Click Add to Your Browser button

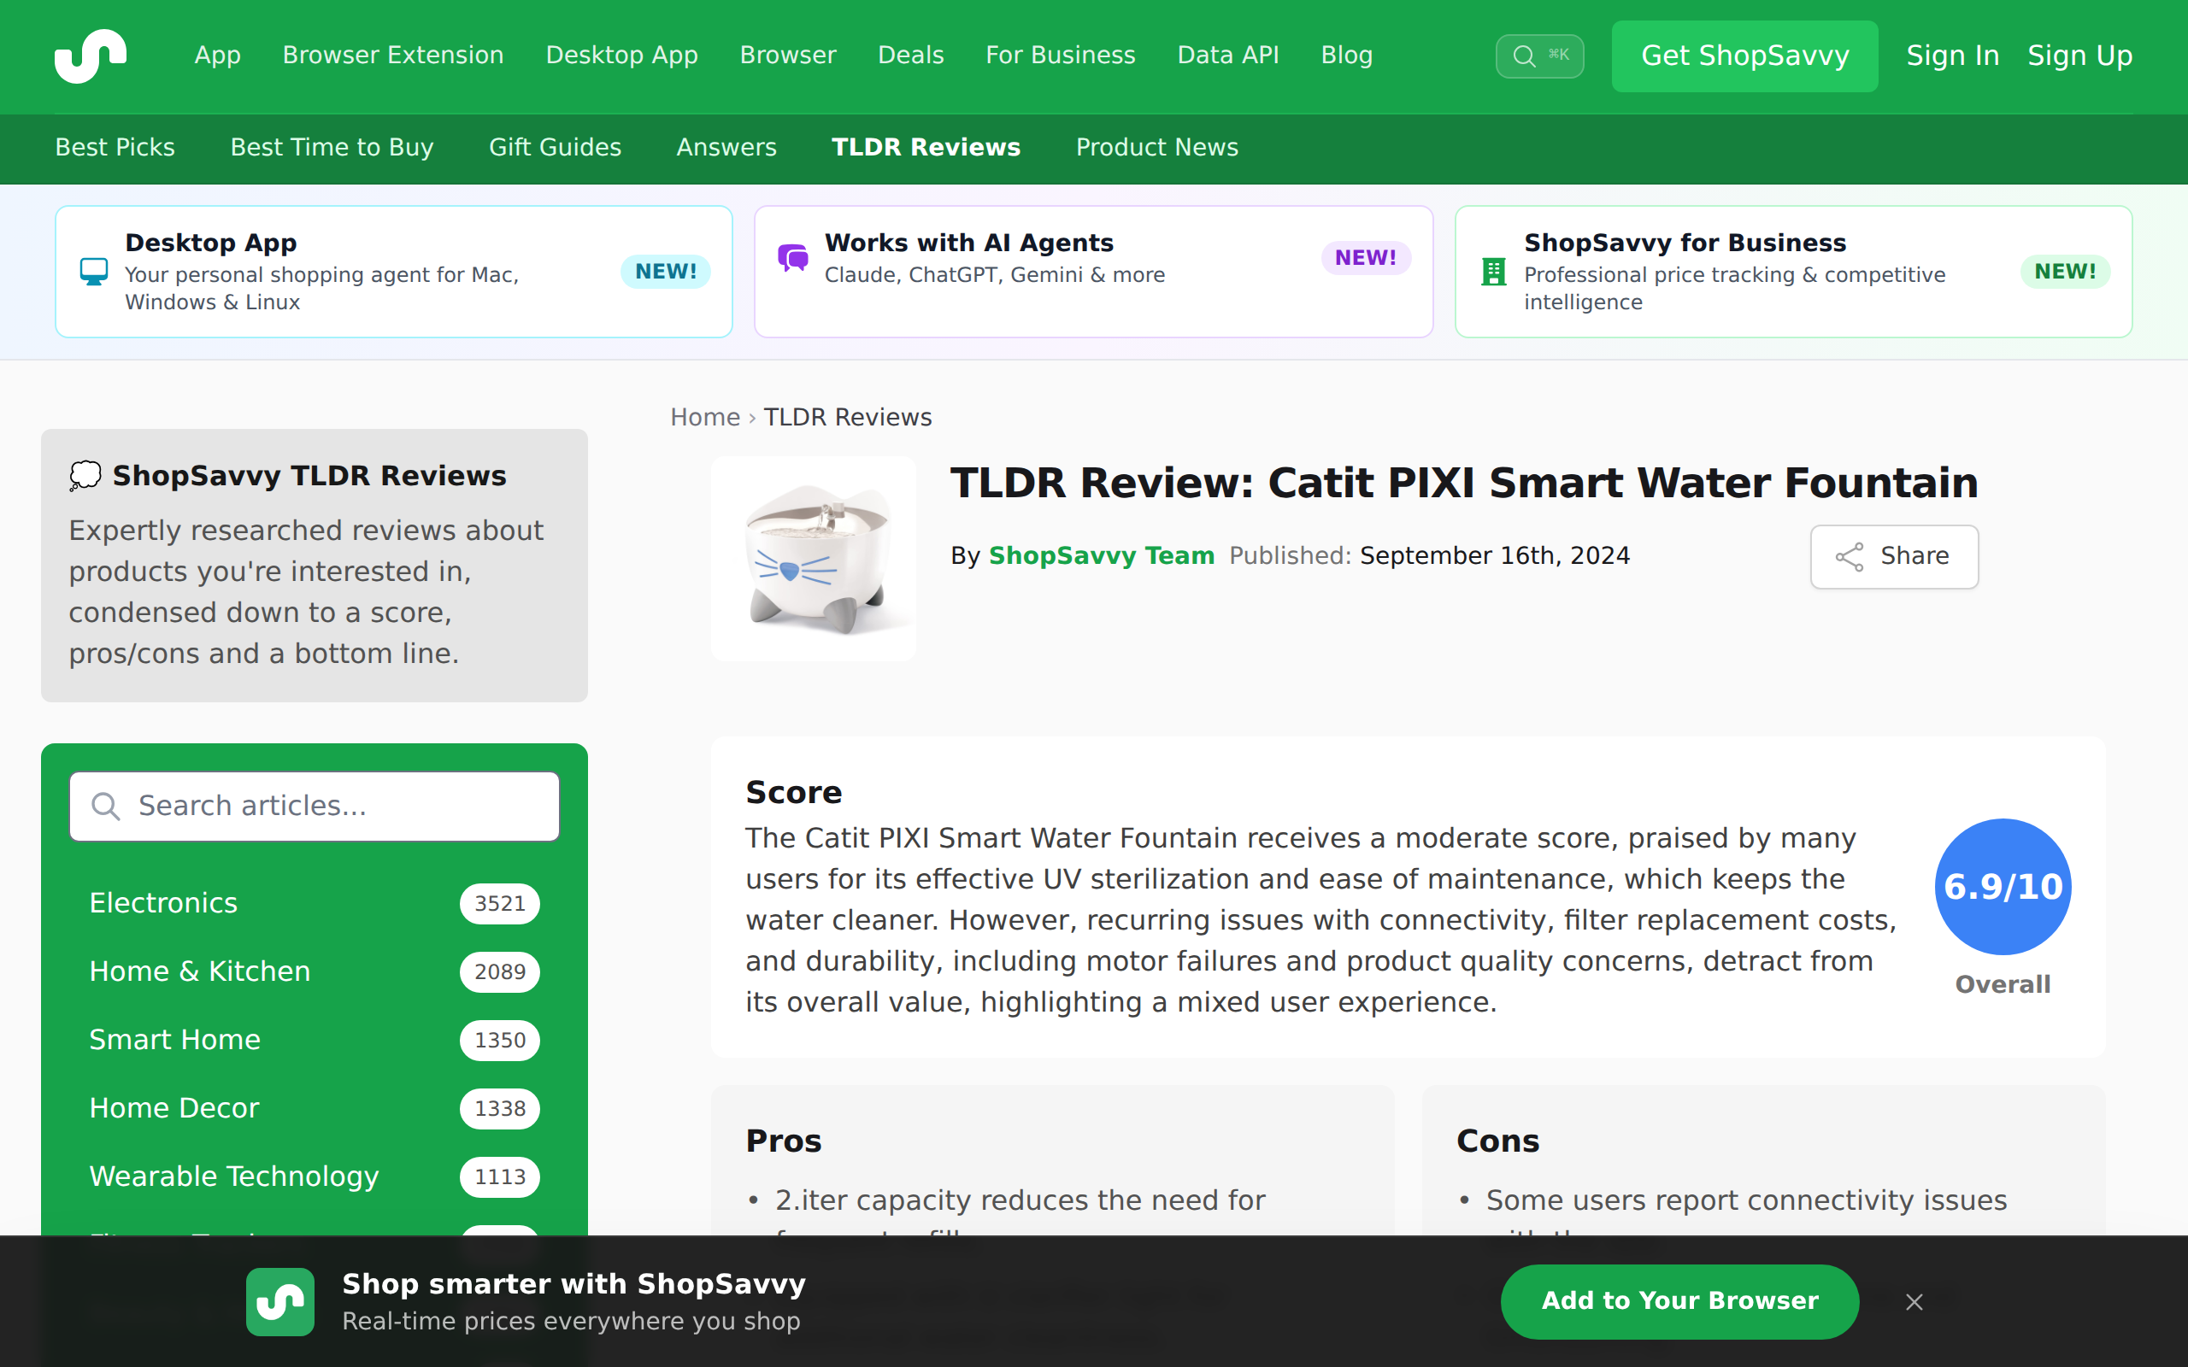point(1679,1301)
